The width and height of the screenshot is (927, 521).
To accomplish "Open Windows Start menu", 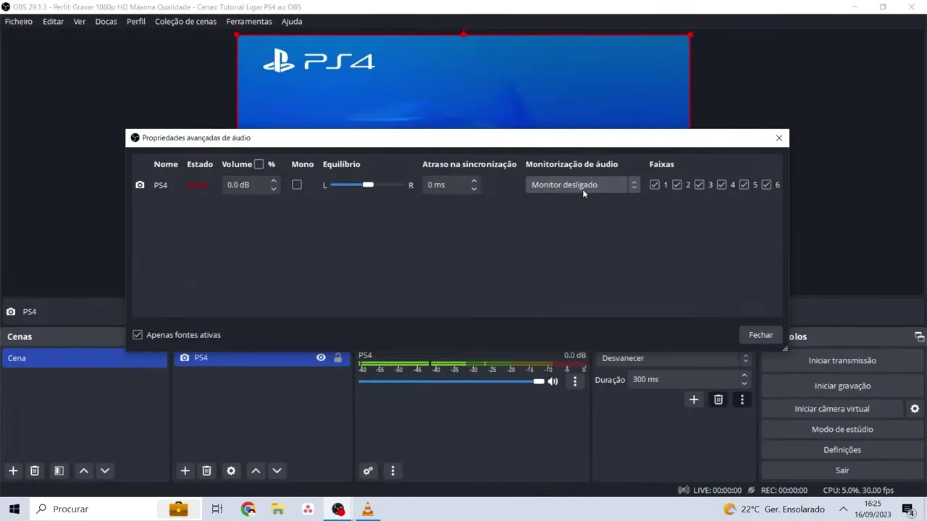I will (x=14, y=509).
